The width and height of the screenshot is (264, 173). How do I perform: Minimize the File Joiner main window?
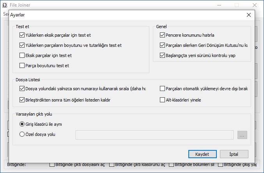tap(219, 5)
